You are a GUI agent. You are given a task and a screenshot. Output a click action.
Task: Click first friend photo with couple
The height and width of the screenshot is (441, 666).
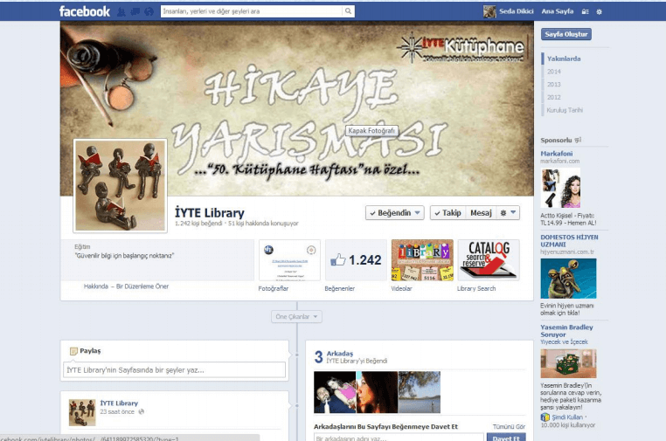pyautogui.click(x=335, y=392)
